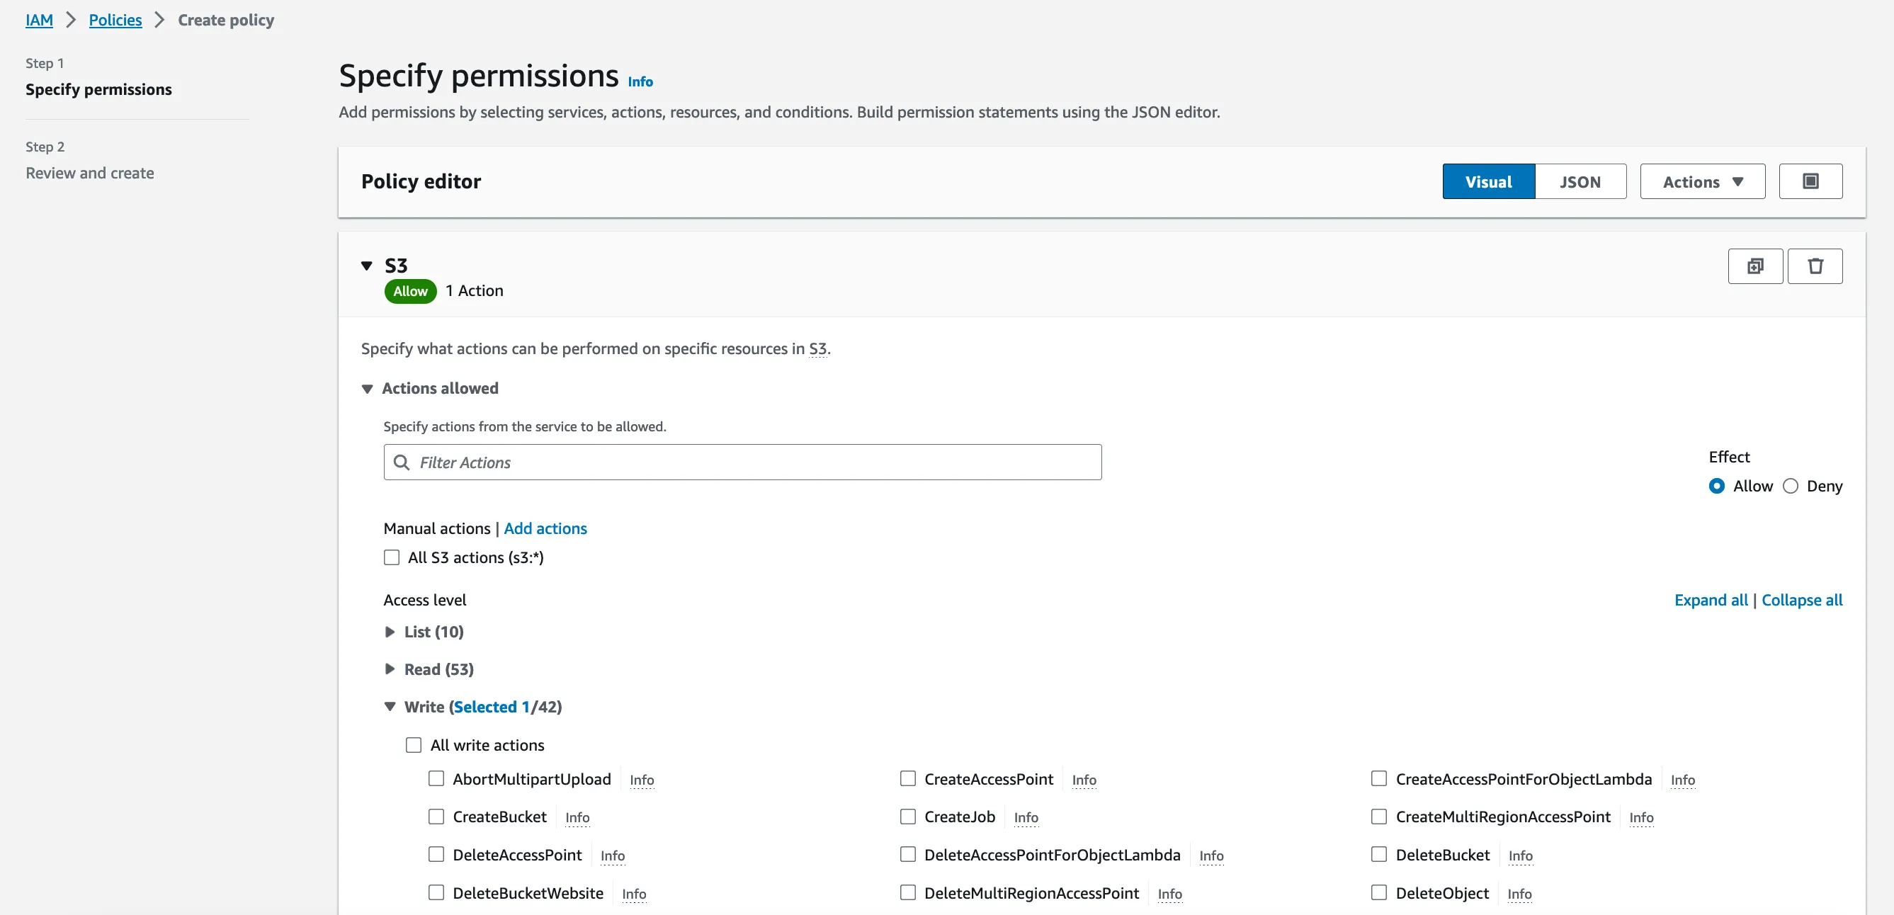Open Info for CreateAccessPointForObjectLambda
The image size is (1894, 915).
point(1683,780)
